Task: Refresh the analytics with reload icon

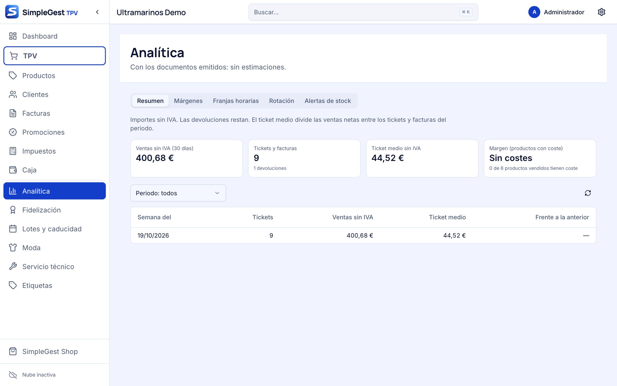Action: point(588,193)
